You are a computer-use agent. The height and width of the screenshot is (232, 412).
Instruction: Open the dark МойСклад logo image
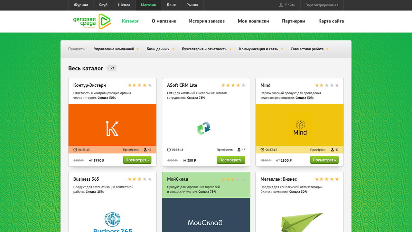point(206,215)
